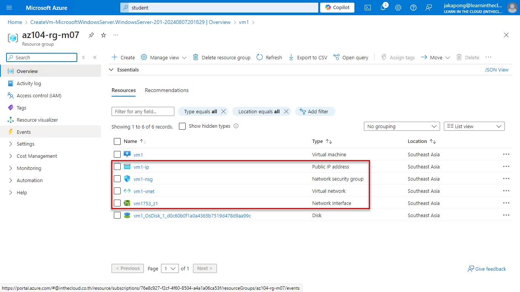520x292 pixels.
Task: Expand Settings in the sidebar
Action: point(26,144)
